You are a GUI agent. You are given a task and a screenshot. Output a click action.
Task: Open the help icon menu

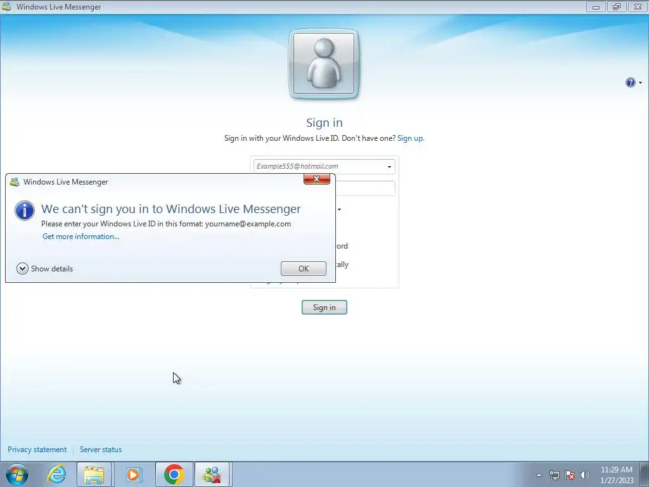pos(630,82)
